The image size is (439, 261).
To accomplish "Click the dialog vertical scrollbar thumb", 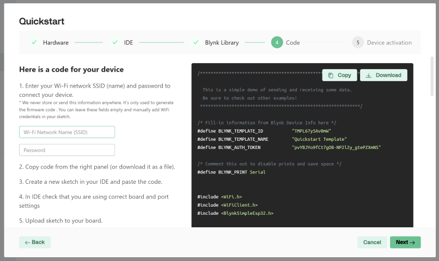I will coord(432,76).
